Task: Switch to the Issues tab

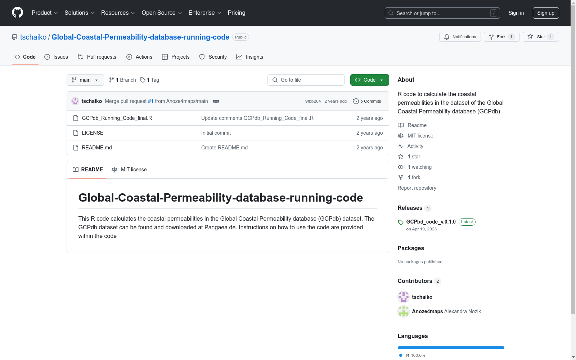Action: click(x=56, y=57)
